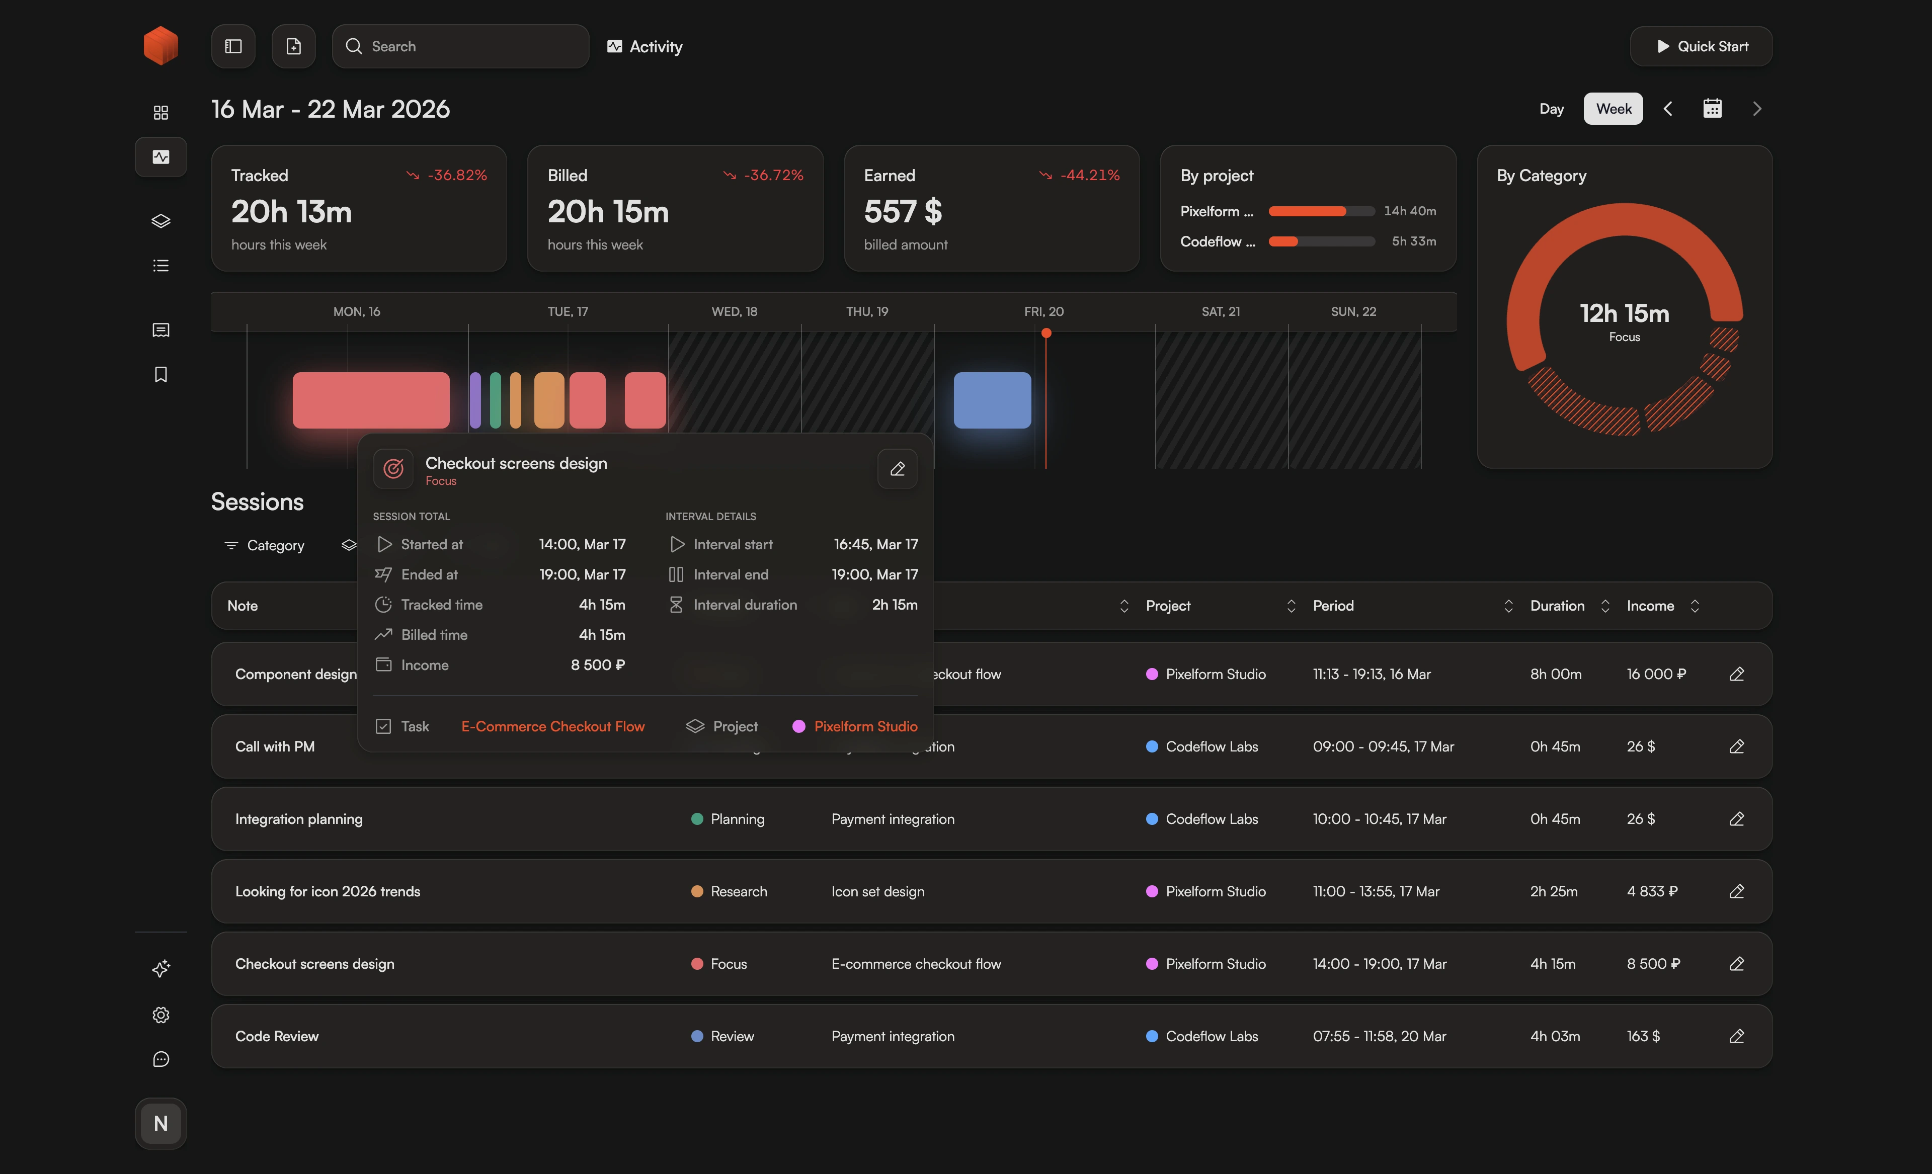Switch to the Week tab
Image resolution: width=1932 pixels, height=1174 pixels.
coord(1612,108)
